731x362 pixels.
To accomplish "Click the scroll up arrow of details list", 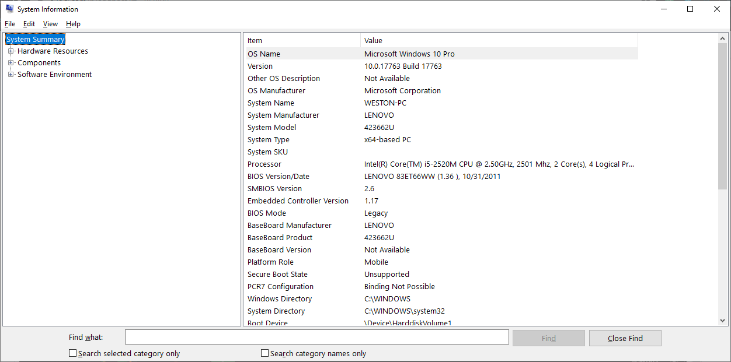I will pyautogui.click(x=723, y=38).
